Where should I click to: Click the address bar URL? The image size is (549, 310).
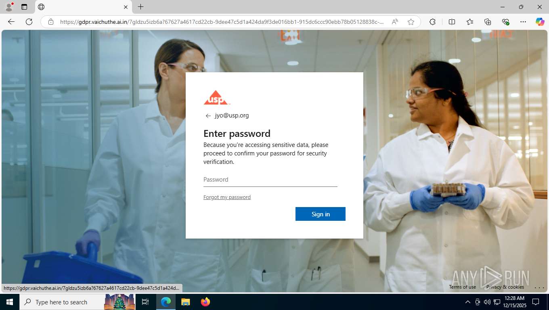tap(222, 22)
